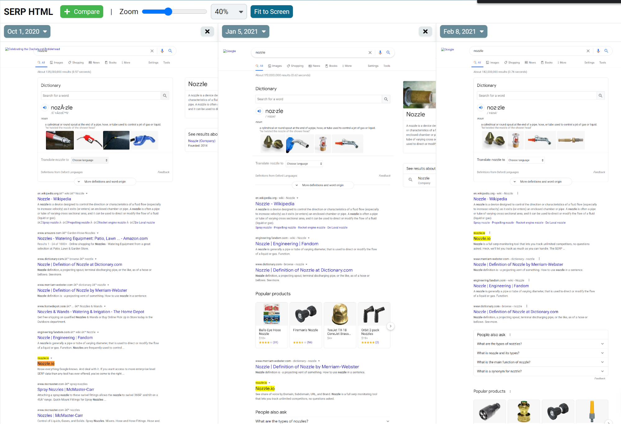Close the Oct 1, 2020 comparison panel
The width and height of the screenshot is (621, 424).
(207, 31)
